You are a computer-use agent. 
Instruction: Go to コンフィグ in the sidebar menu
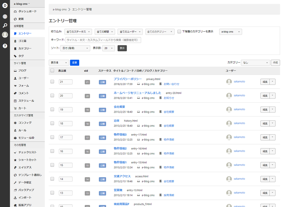pyautogui.click(x=25, y=123)
